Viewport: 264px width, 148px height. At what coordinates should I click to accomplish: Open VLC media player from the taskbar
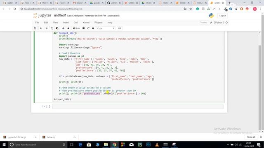point(157,144)
